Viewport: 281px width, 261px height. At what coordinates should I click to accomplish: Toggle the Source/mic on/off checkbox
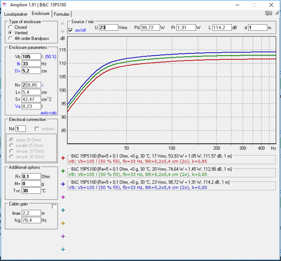click(x=71, y=30)
